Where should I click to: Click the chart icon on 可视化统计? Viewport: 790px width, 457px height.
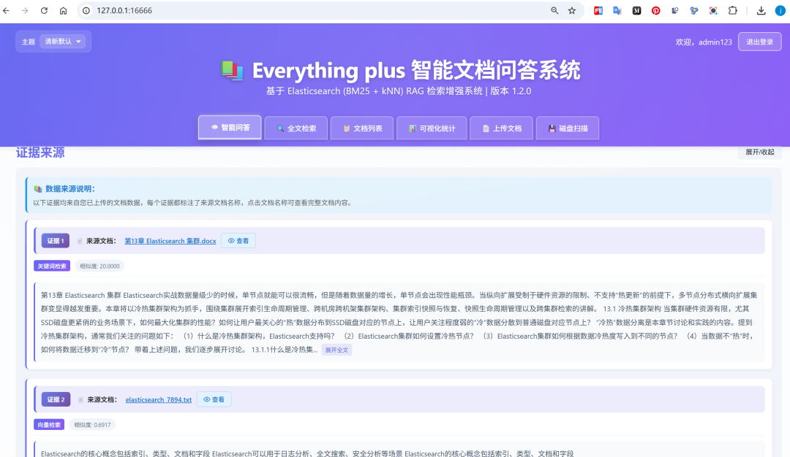(x=411, y=128)
